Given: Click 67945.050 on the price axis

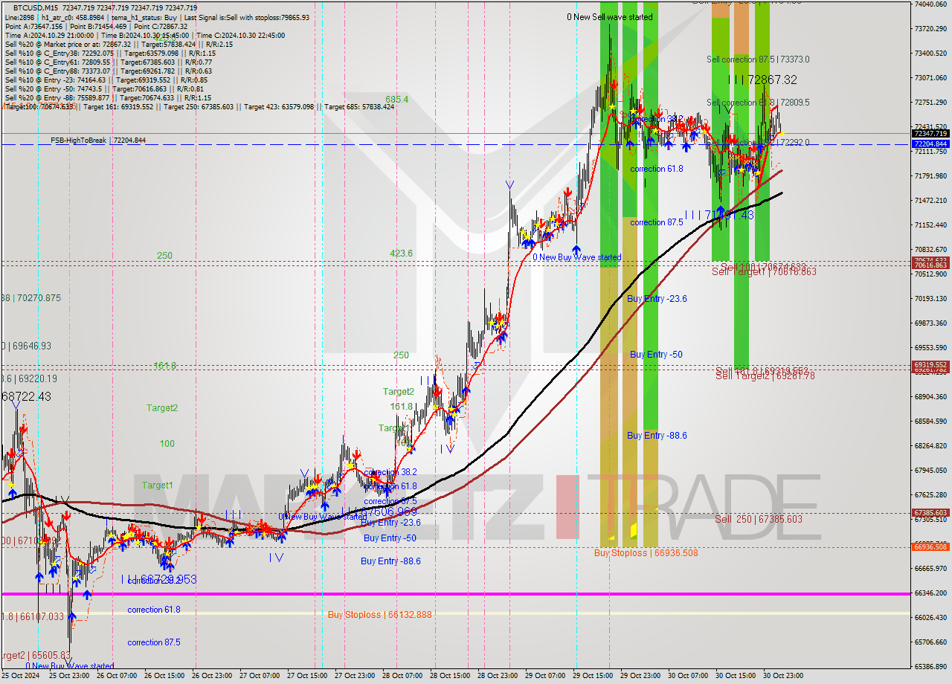Looking at the screenshot, I should (930, 470).
